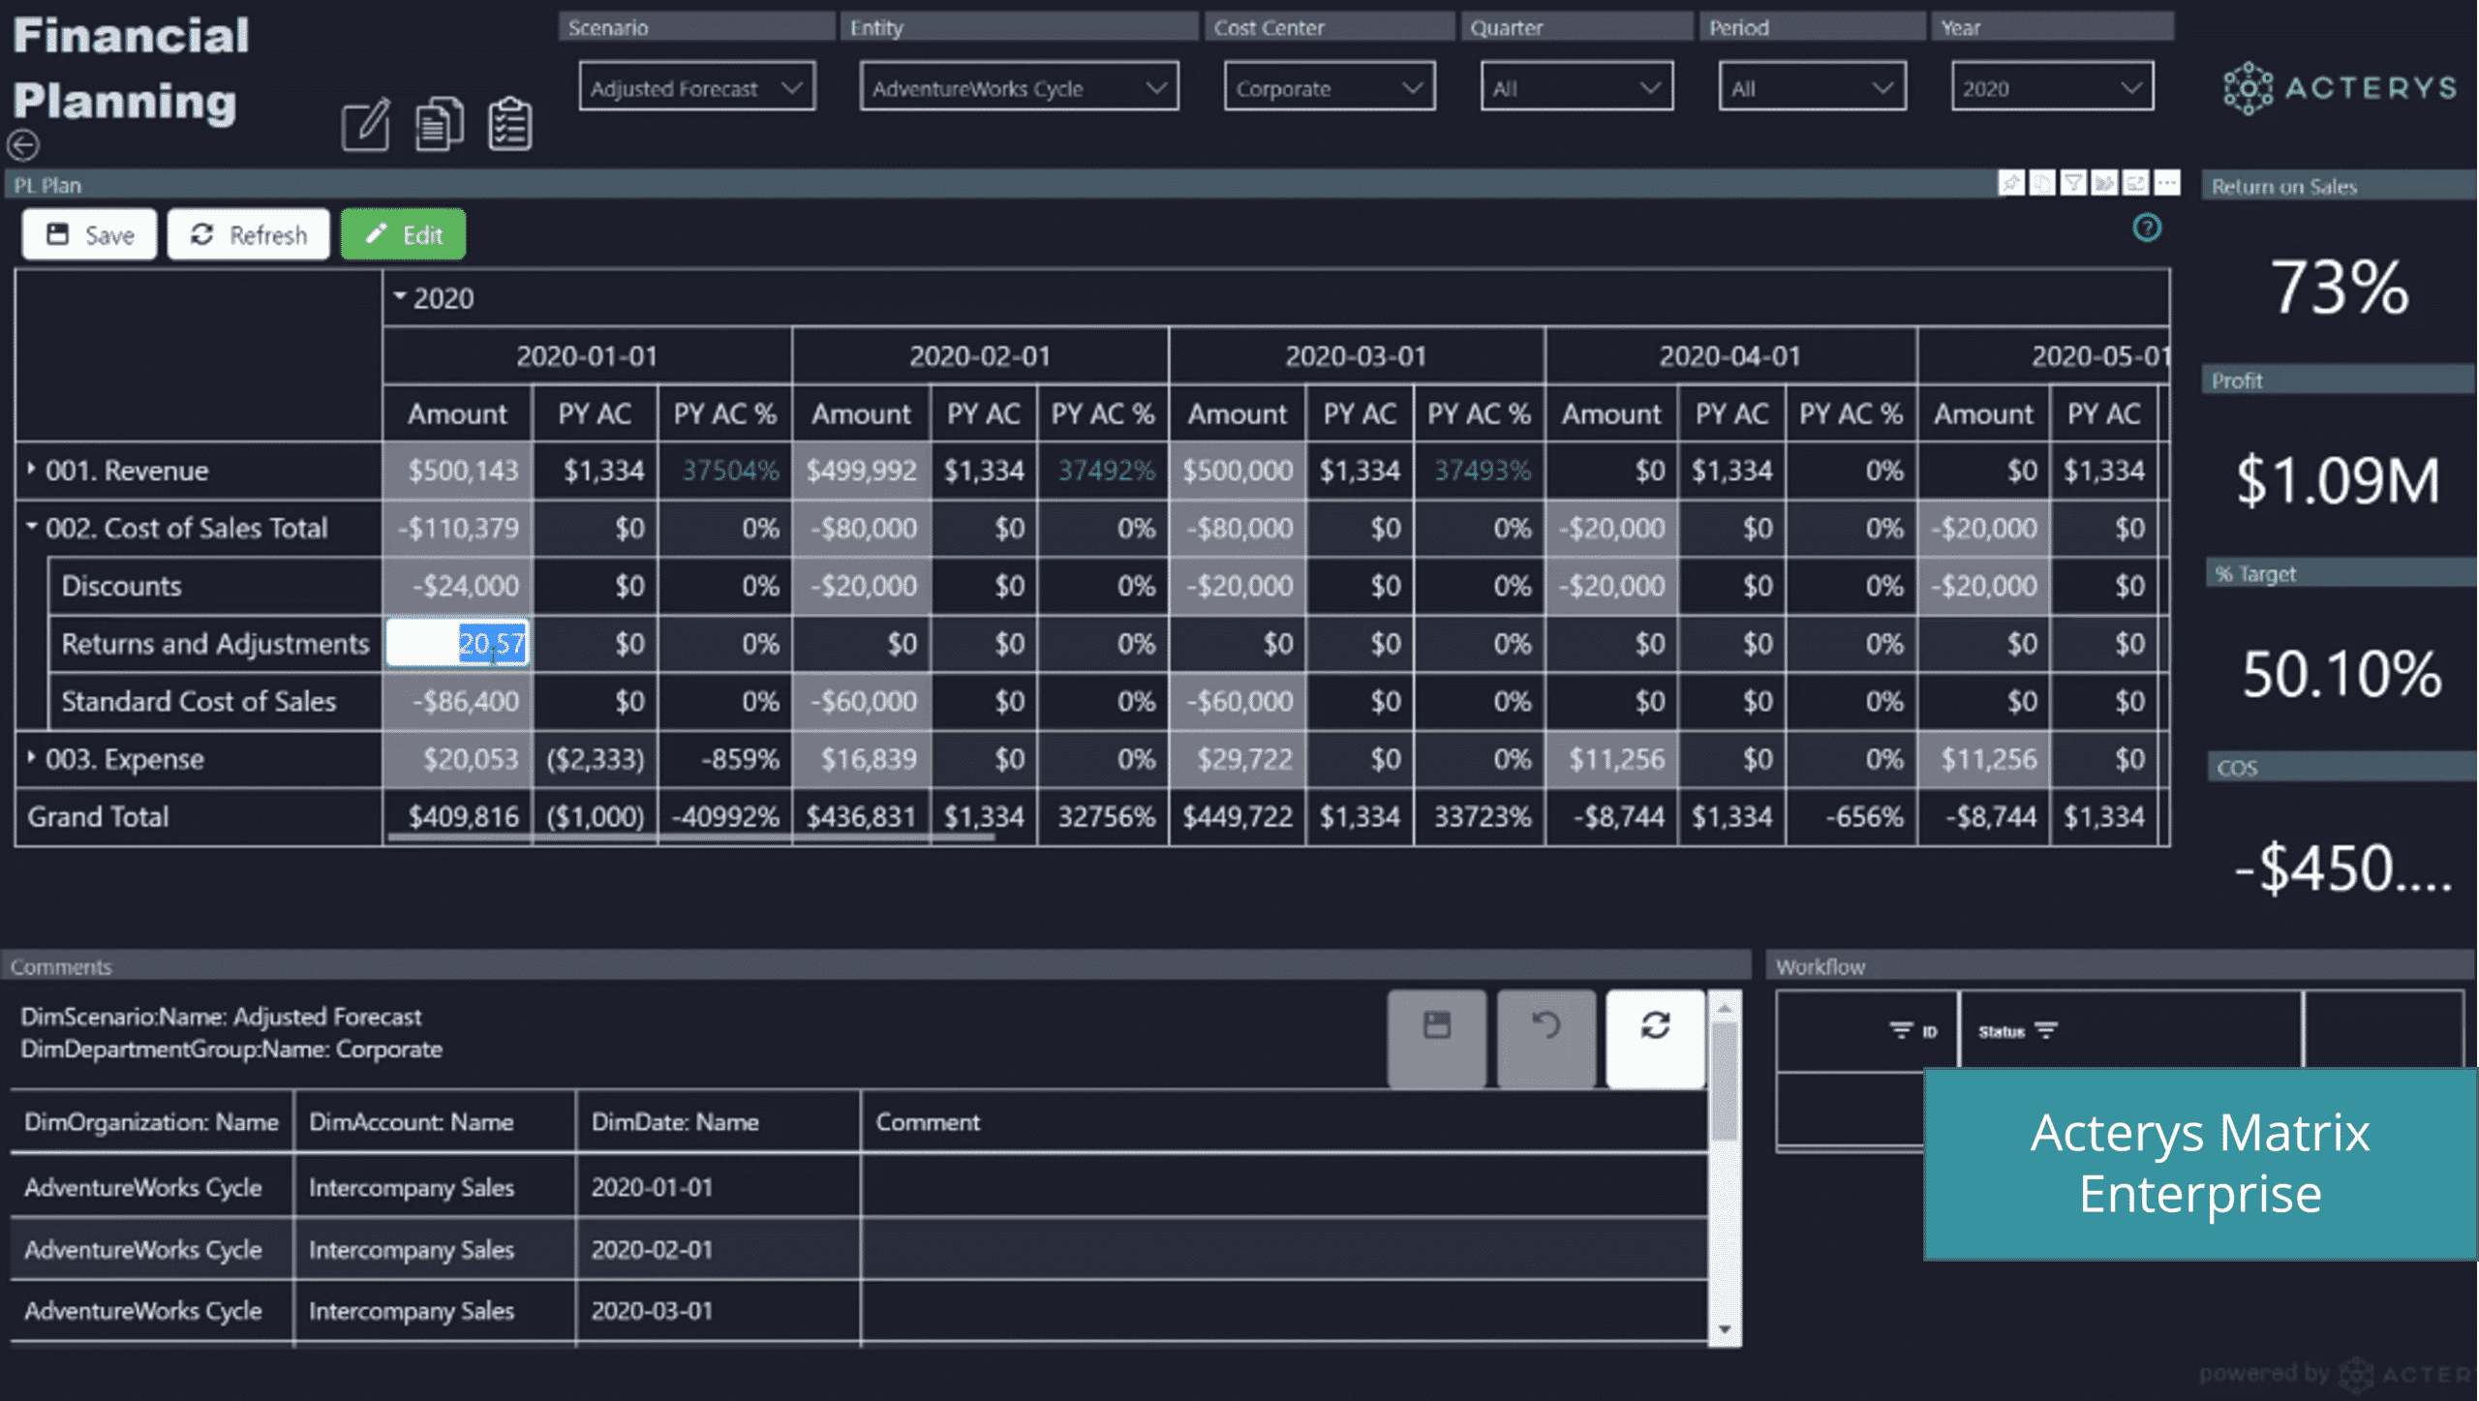This screenshot has height=1401, width=2479.
Task: Click the Returns and Adjustments editing cell
Action: tap(457, 643)
